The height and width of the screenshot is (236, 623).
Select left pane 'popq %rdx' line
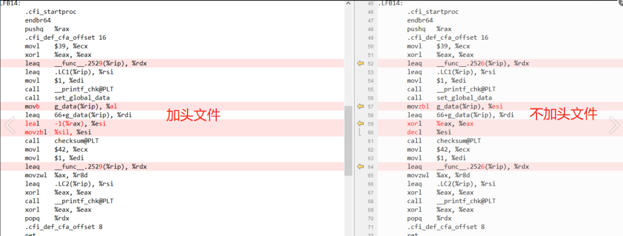point(47,218)
